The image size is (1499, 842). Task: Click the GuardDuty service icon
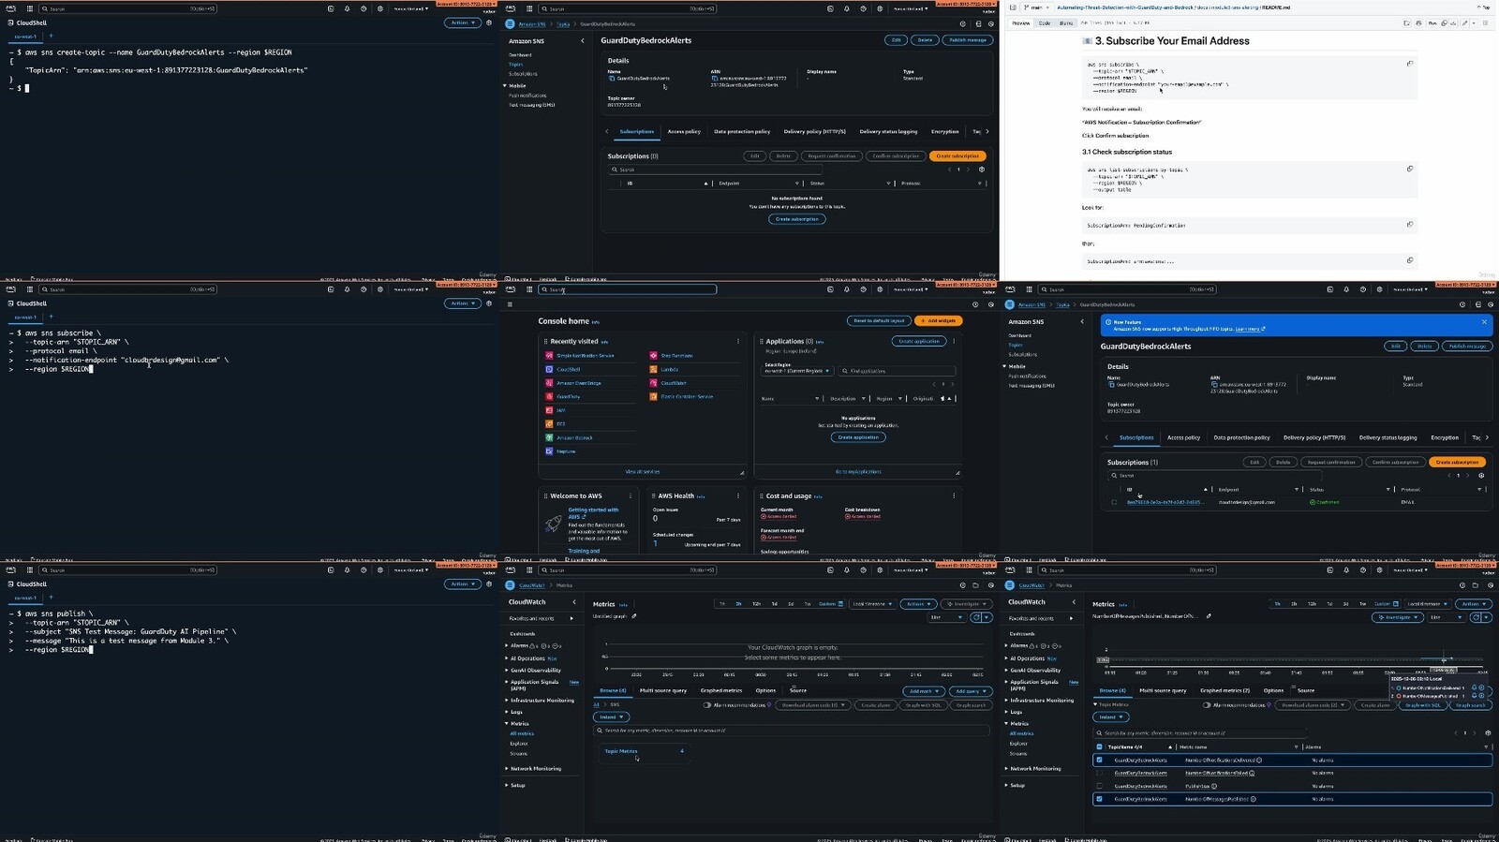pos(549,396)
